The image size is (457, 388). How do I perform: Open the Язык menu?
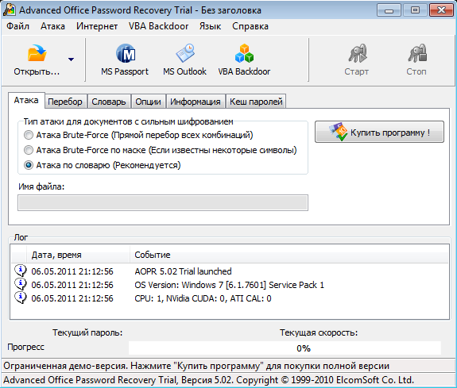point(210,26)
